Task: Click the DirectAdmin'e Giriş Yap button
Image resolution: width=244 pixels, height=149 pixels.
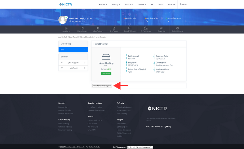Action: (102, 86)
